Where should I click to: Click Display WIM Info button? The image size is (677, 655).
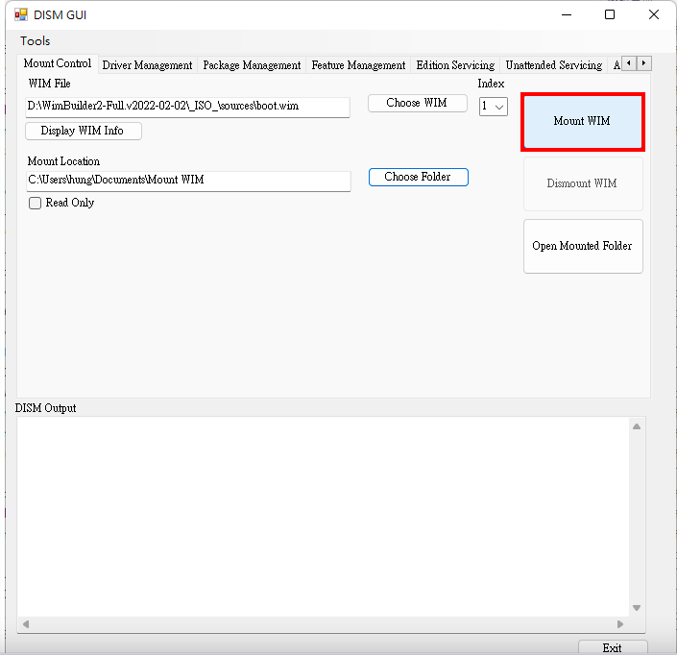point(83,131)
